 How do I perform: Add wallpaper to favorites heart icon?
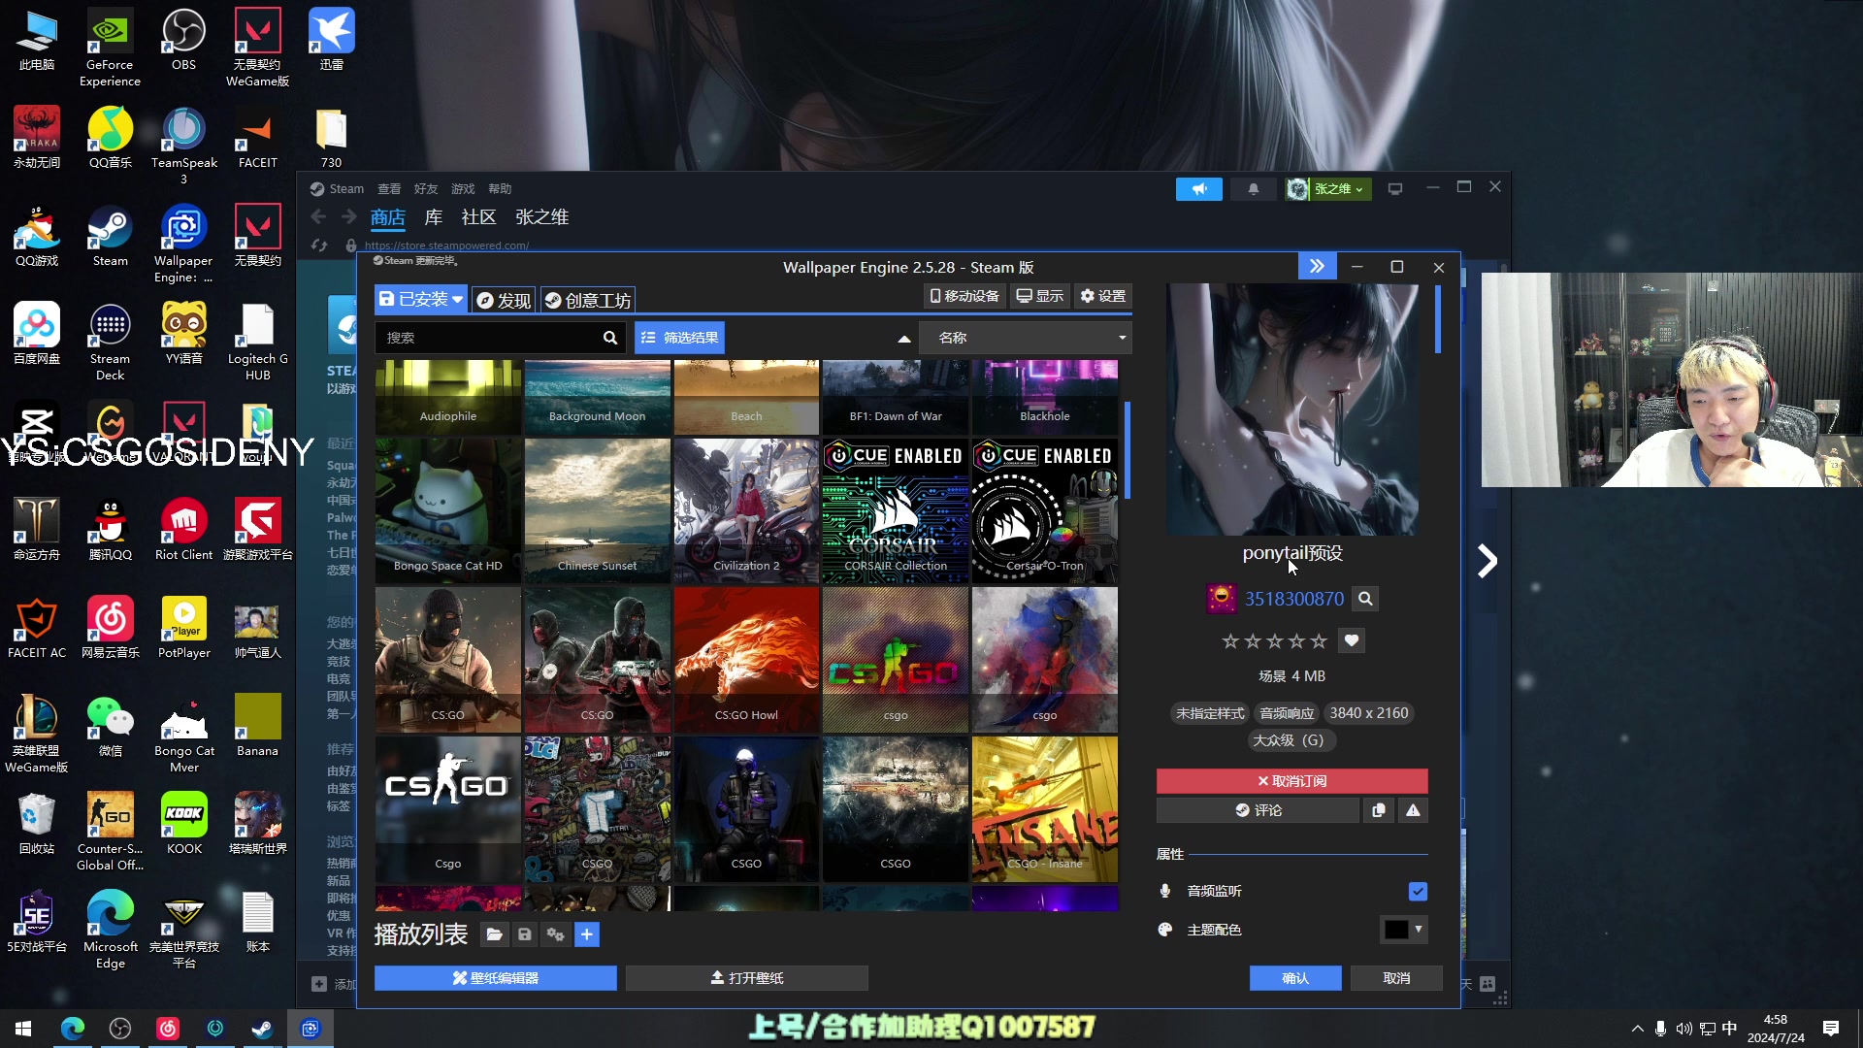pyautogui.click(x=1352, y=640)
